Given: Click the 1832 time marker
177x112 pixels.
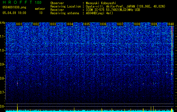Looking at the screenshot, I should (x=36, y=24).
